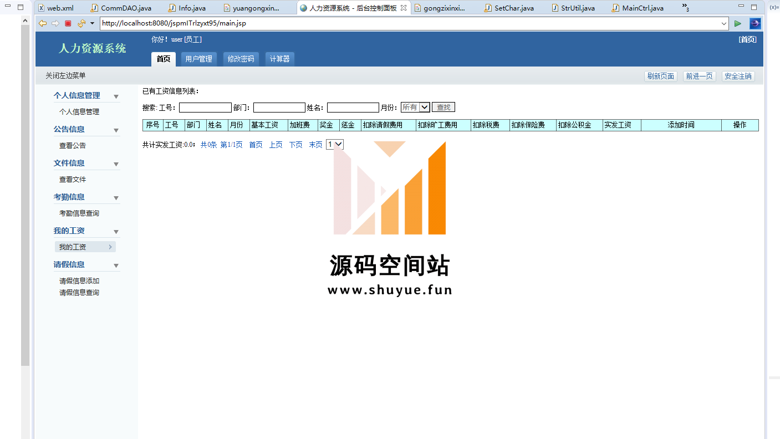This screenshot has height=439, width=780.
Task: Open the 计算器 navigation tab
Action: [x=279, y=59]
